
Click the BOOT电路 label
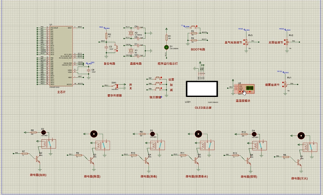[198, 49]
